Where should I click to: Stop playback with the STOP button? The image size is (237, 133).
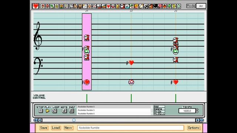40,111
